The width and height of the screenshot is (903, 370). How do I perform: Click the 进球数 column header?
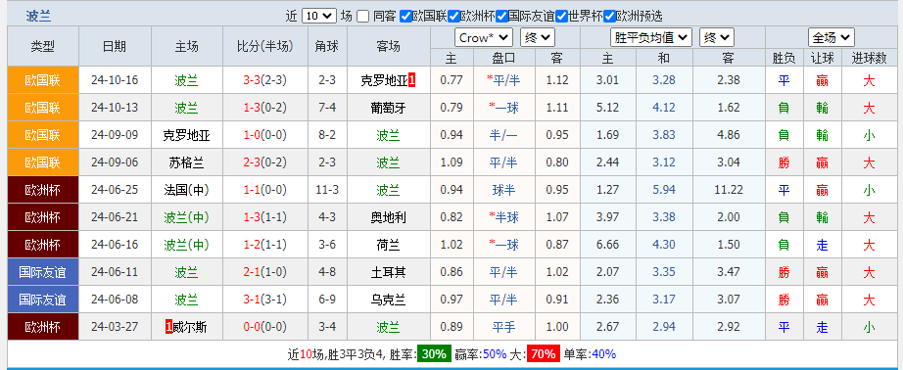(x=869, y=58)
